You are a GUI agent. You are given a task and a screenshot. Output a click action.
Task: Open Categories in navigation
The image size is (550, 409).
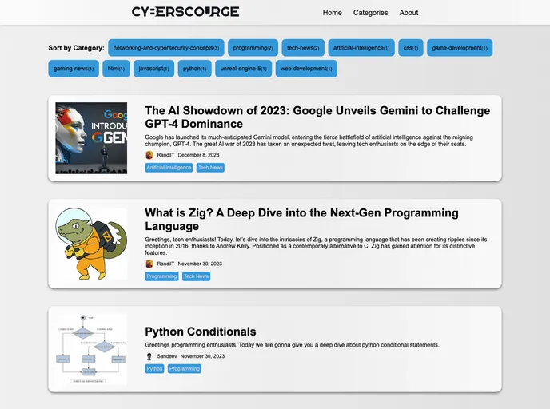370,13
